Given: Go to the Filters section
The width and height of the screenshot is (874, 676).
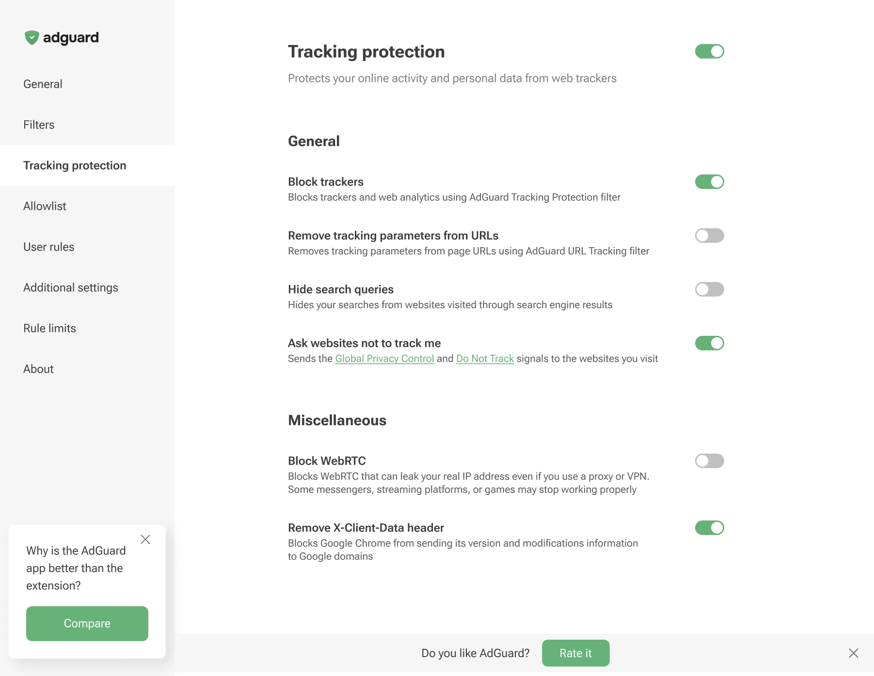Looking at the screenshot, I should pos(39,125).
